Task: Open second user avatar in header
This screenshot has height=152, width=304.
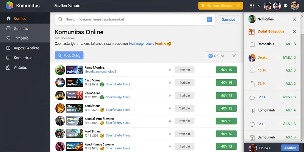Action: click(x=277, y=6)
